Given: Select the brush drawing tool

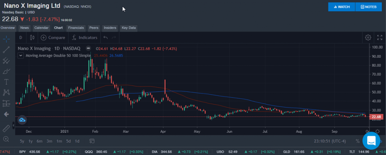Looking at the screenshot, I should (6, 71).
